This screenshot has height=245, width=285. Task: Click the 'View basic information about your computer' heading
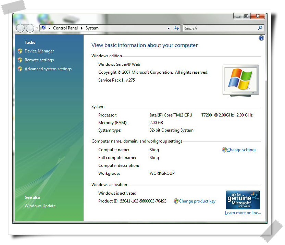pos(144,45)
